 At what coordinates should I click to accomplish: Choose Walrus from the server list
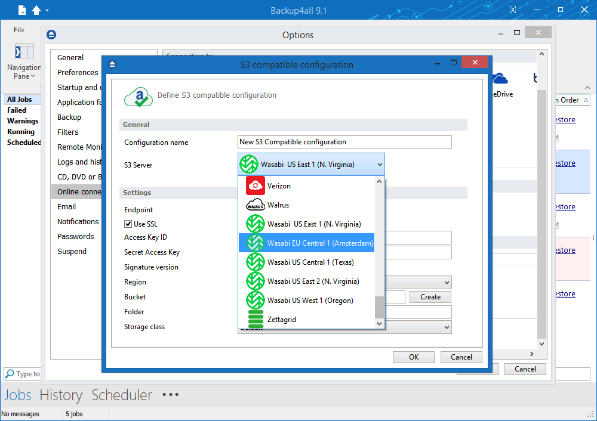(306, 205)
